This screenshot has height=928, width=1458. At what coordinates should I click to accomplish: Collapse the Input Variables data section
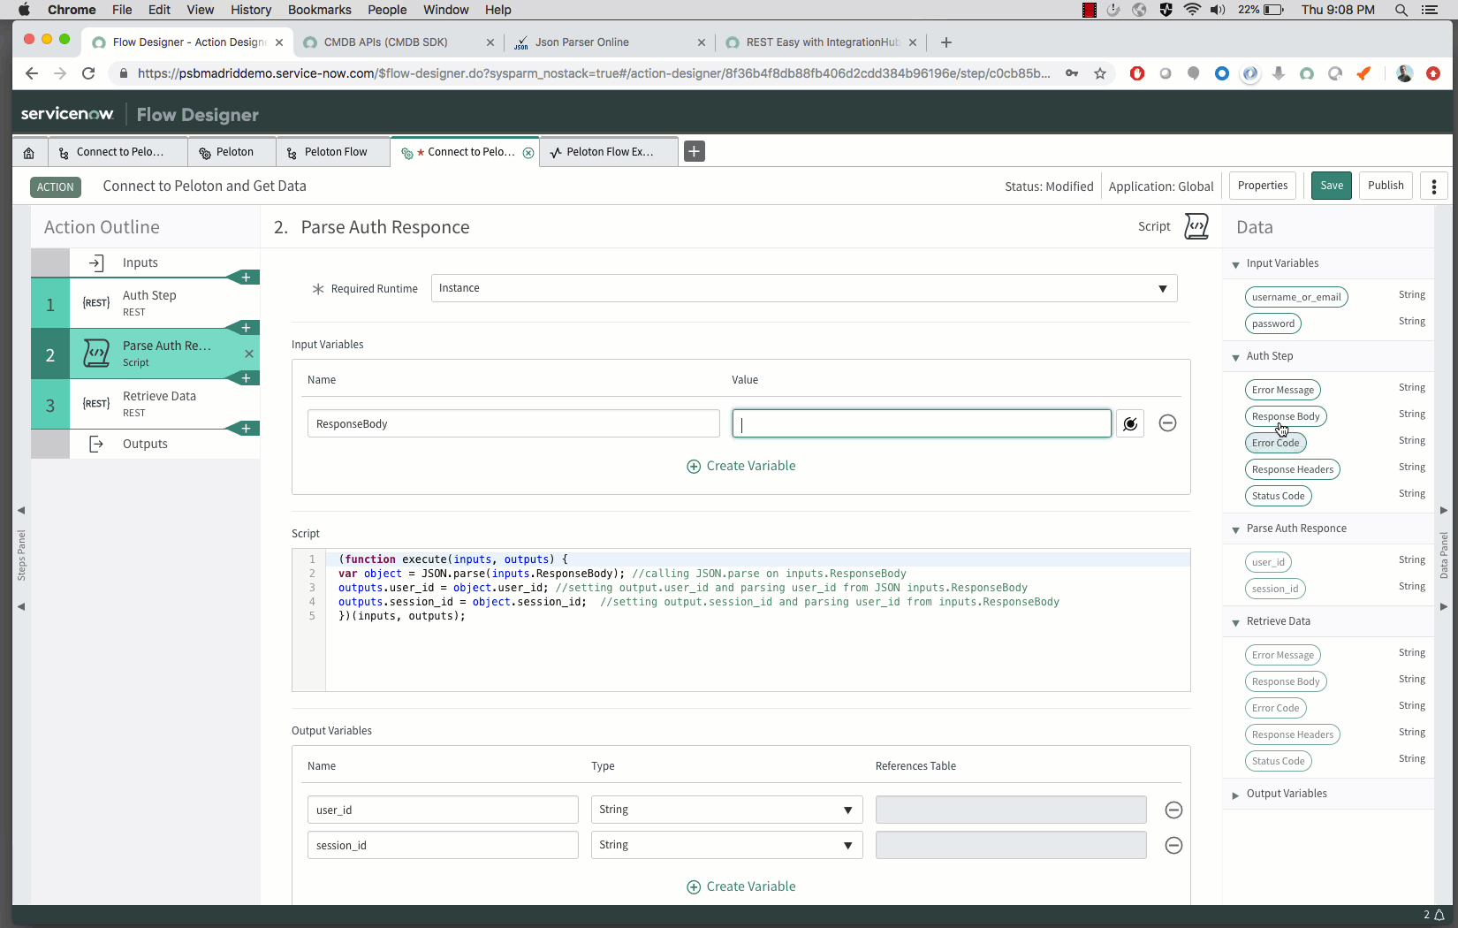click(x=1235, y=264)
